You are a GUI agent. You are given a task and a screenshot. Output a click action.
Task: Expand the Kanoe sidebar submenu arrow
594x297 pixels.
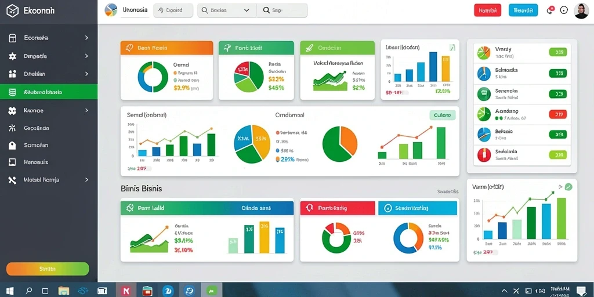pyautogui.click(x=86, y=110)
